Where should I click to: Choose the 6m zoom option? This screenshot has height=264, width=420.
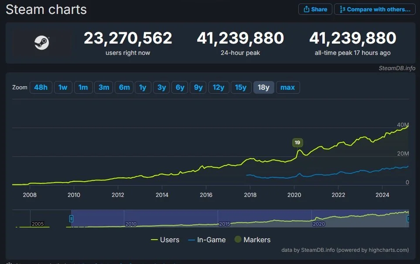124,88
